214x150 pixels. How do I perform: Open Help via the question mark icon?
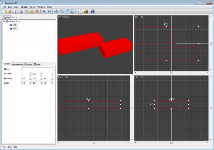tap(93, 12)
